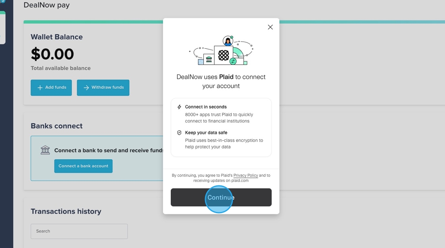Click the Keep your data safe heading text

206,133
